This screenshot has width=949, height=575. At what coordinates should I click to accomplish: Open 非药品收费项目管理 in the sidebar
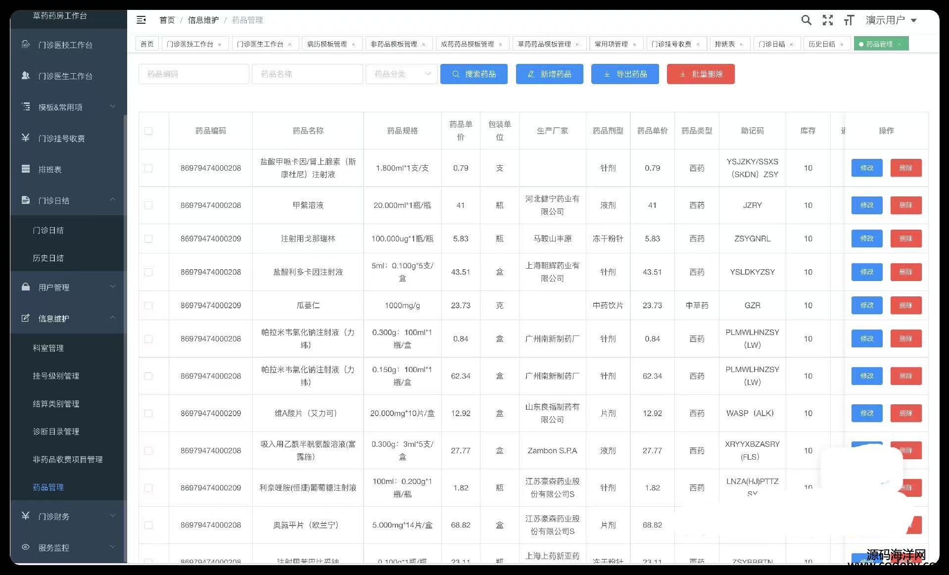pos(68,459)
